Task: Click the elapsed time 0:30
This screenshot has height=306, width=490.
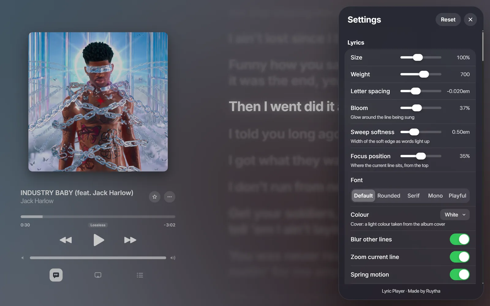Action: click(25, 225)
